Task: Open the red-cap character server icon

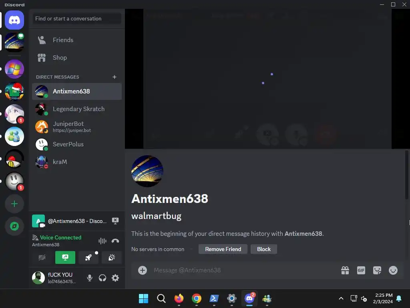Action: click(x=14, y=159)
